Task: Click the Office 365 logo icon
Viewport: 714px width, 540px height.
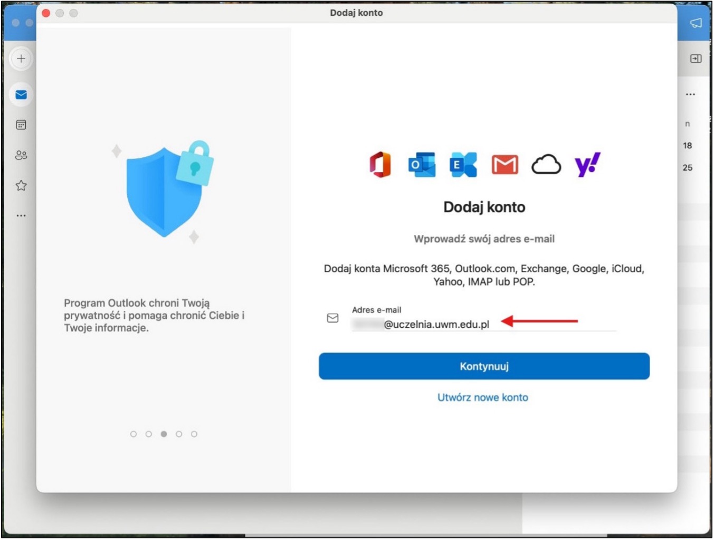Action: 380,164
